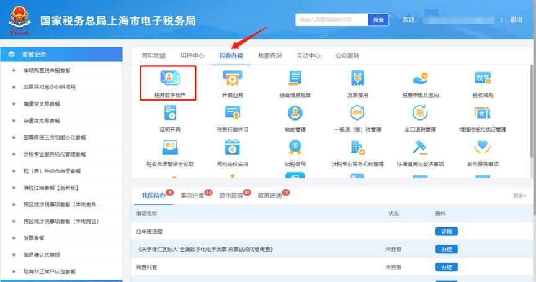Click the 搜索 button
Screen dimensions: 536x282
(x=378, y=20)
